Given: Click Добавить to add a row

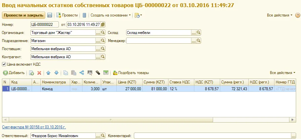Looking at the screenshot, I should (x=14, y=73).
